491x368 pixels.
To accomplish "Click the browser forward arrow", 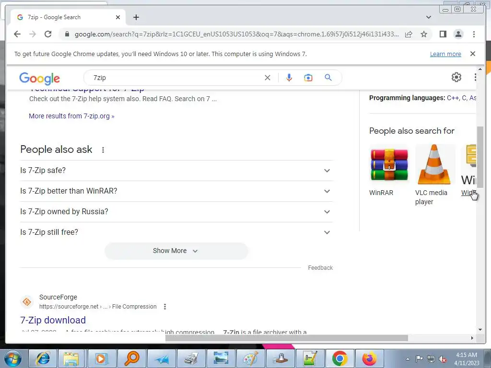I will coord(33,34).
